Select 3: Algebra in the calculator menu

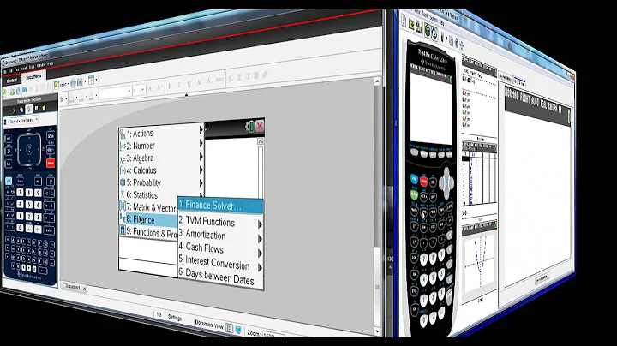pos(161,158)
